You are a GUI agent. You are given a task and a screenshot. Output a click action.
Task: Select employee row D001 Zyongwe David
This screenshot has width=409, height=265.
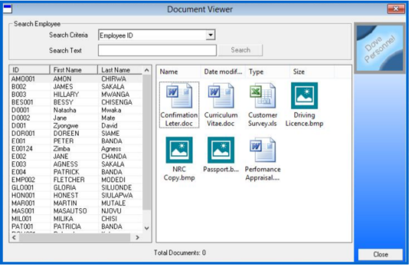76,126
